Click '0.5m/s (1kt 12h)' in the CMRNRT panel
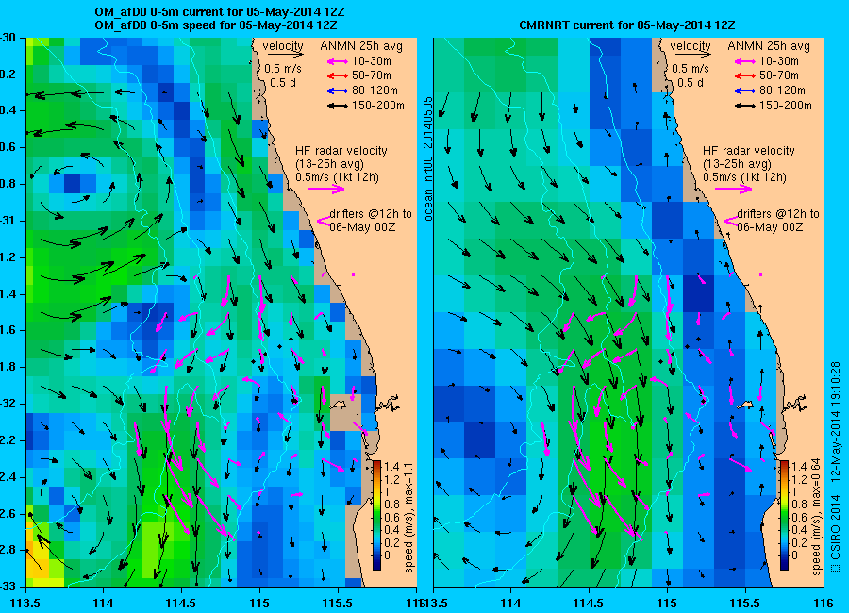 coord(744,177)
